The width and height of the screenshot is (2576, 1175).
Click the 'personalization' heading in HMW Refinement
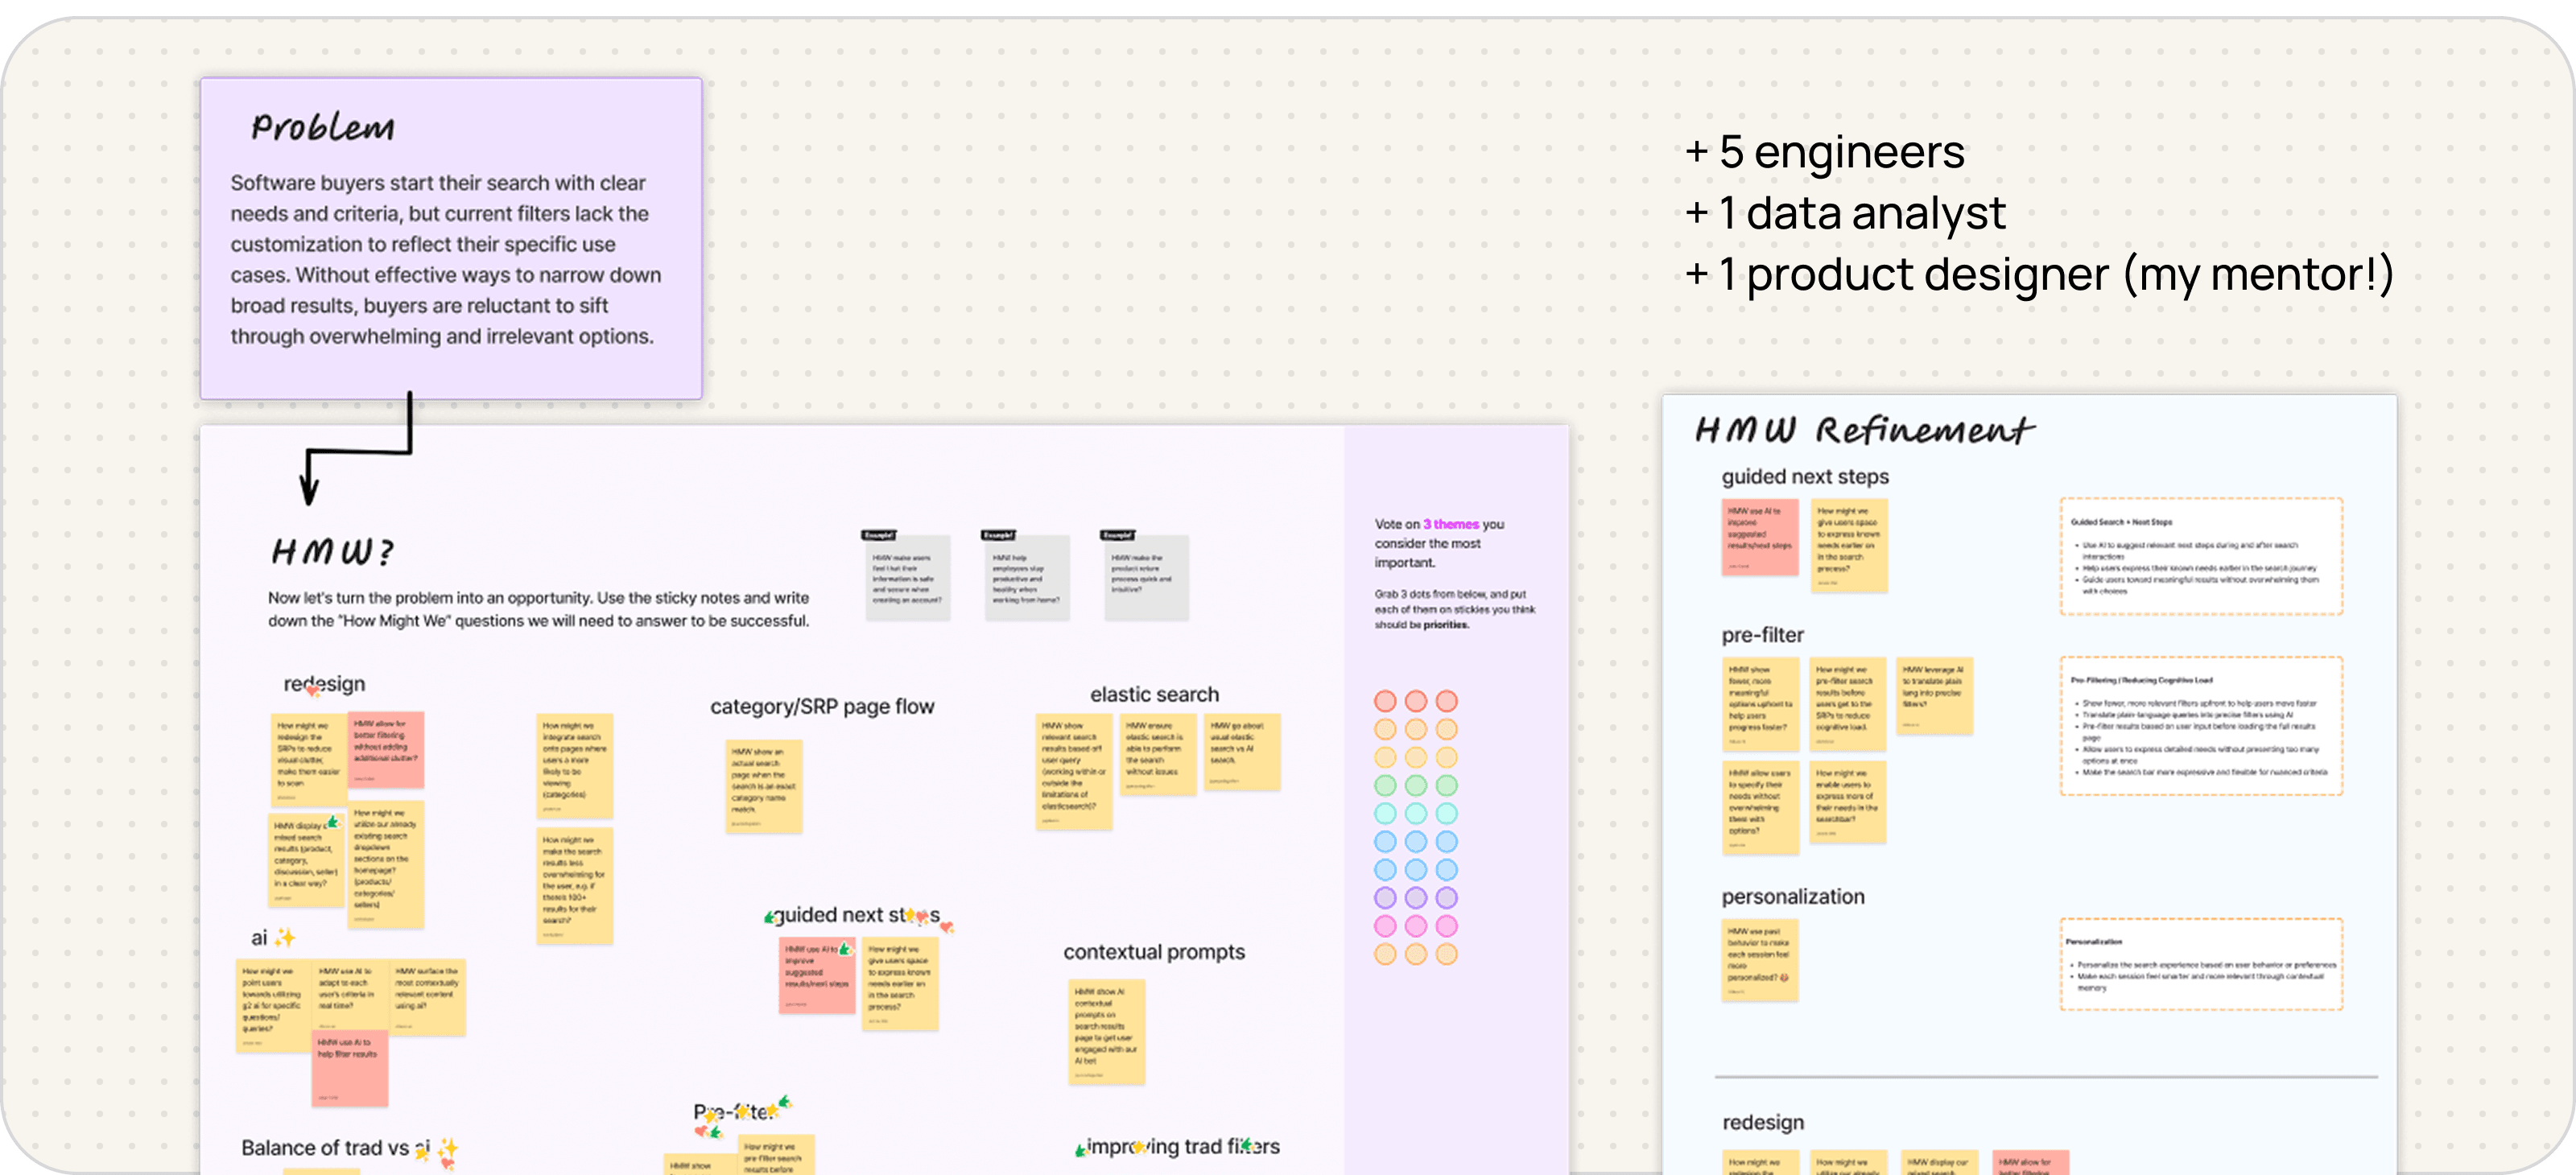pos(1793,897)
